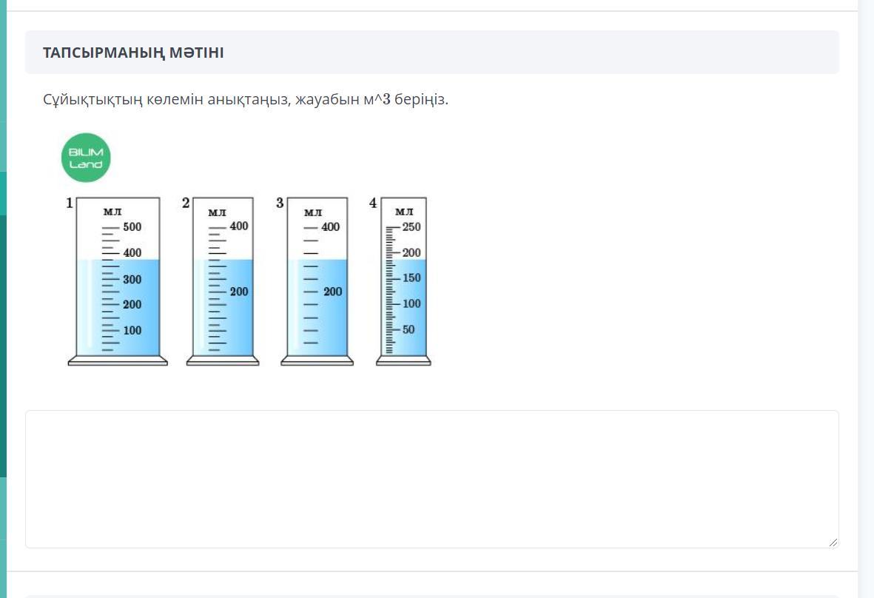Click the 400 mark on cylinder 2

pos(238,226)
